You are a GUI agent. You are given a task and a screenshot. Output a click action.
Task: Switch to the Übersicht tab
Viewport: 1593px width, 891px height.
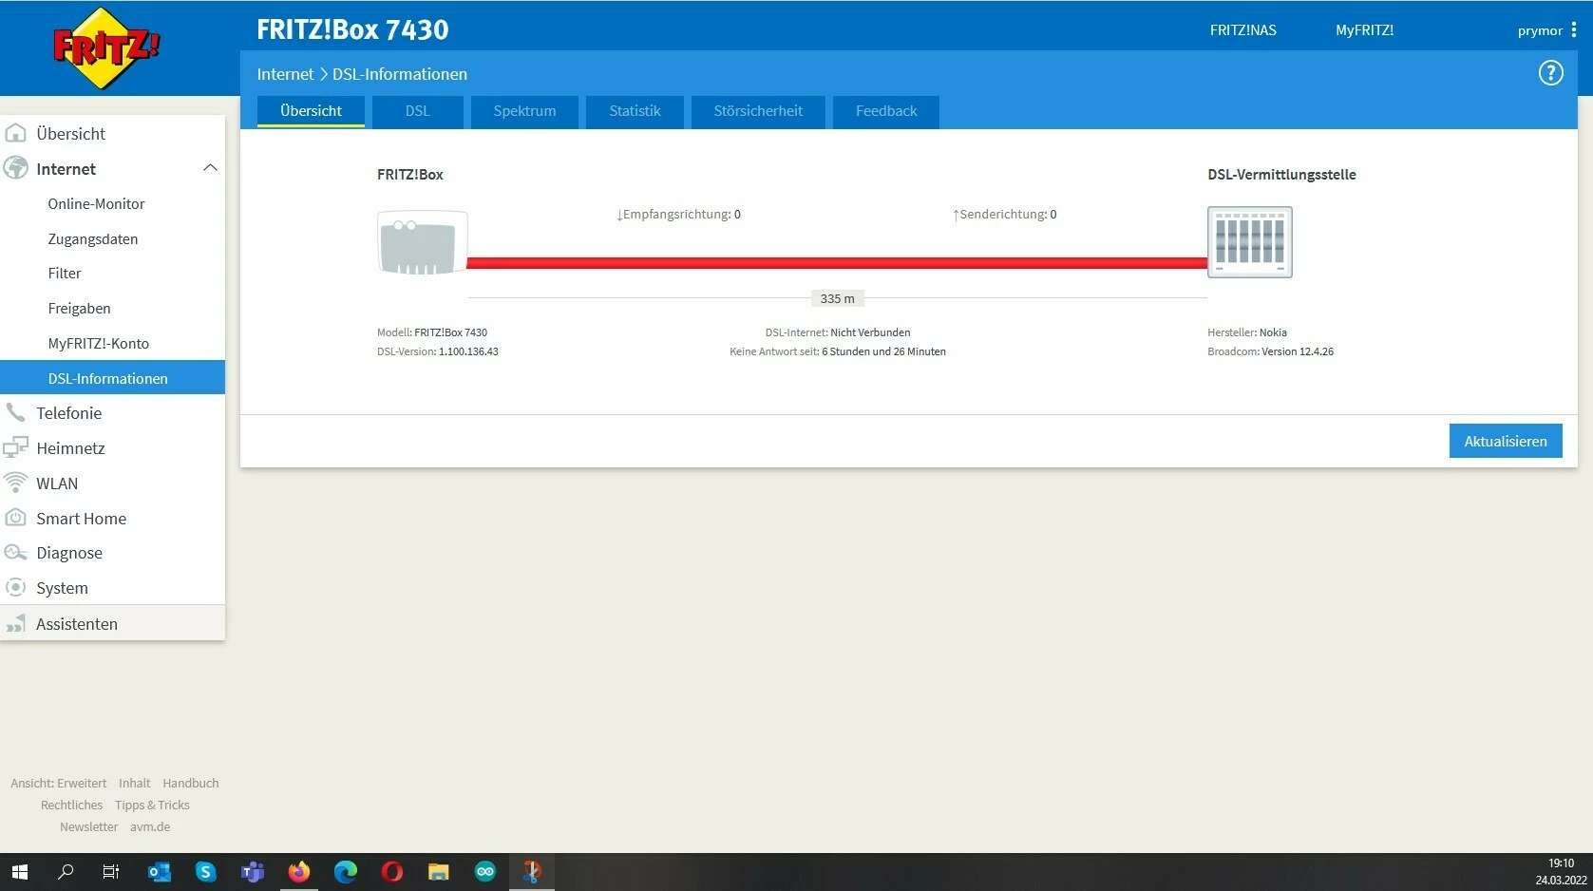[311, 111]
